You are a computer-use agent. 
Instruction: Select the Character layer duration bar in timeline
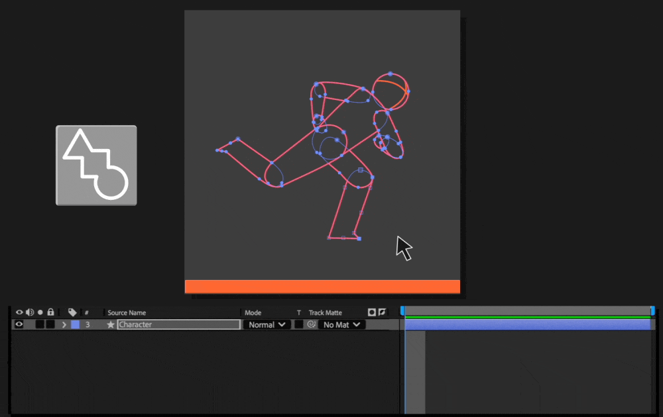[x=527, y=324]
